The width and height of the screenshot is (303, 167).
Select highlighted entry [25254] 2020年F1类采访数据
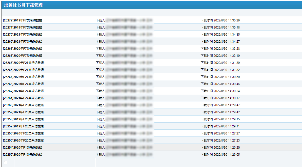click(x=23, y=148)
